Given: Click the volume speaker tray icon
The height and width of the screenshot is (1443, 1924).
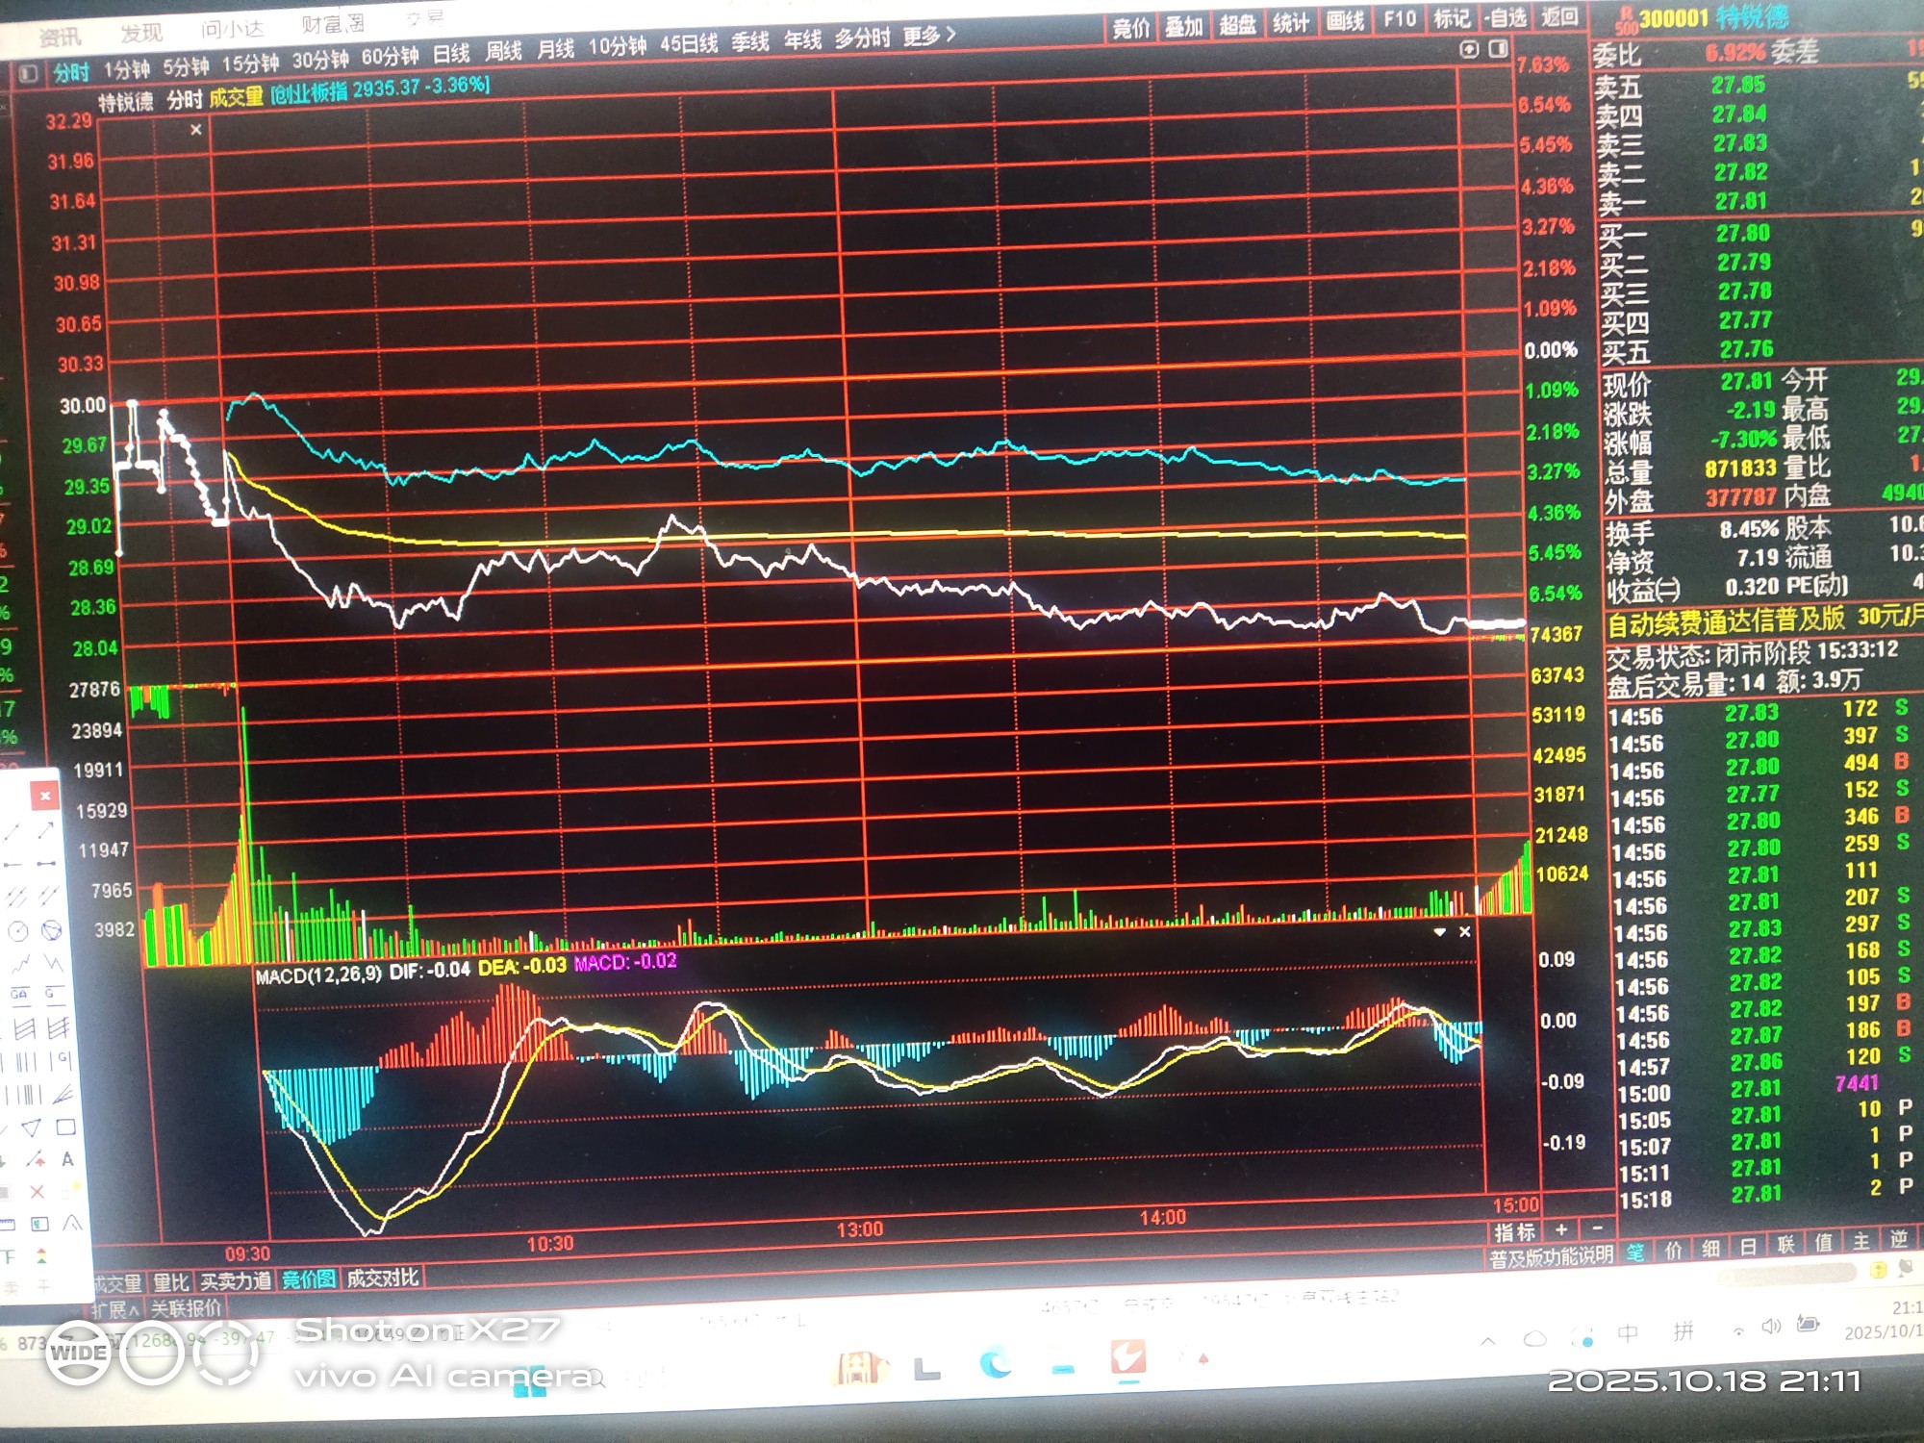Looking at the screenshot, I should click(1771, 1328).
